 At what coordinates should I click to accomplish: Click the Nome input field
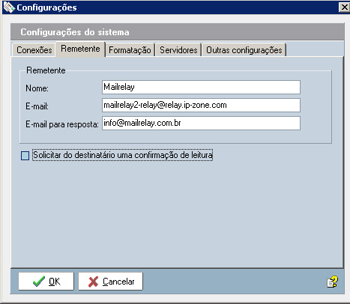click(x=201, y=87)
